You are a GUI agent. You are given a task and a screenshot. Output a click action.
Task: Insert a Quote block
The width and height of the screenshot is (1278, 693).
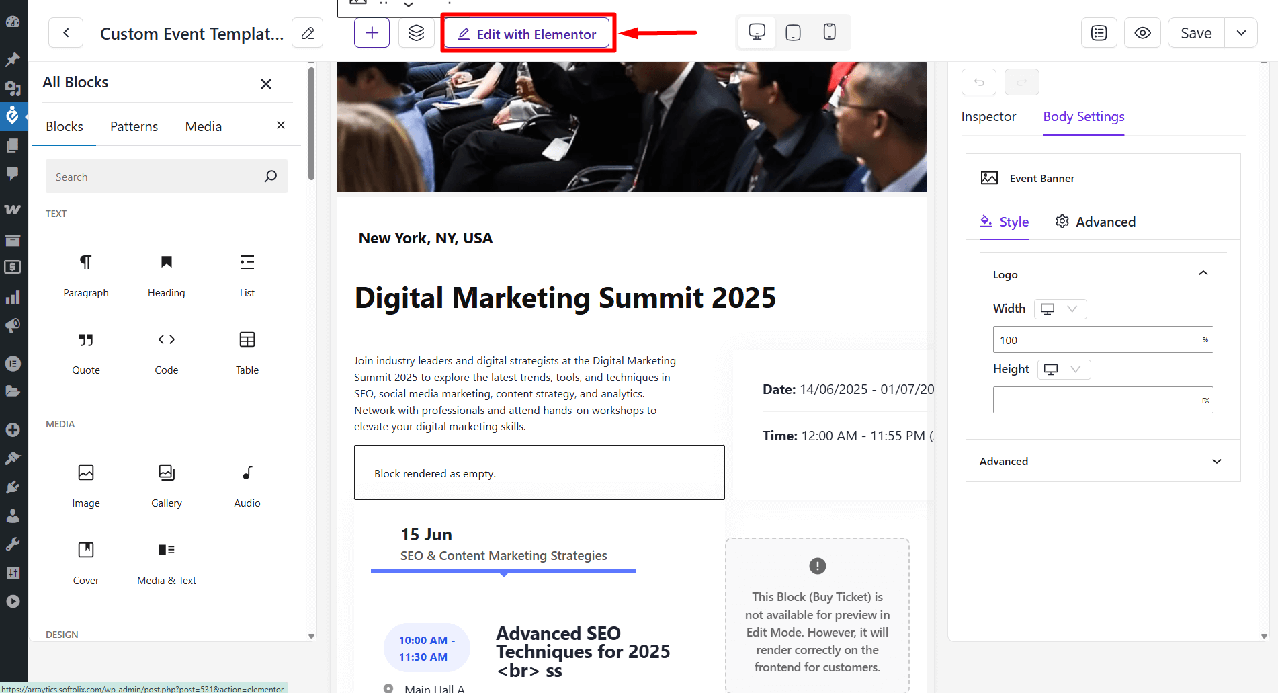(86, 353)
